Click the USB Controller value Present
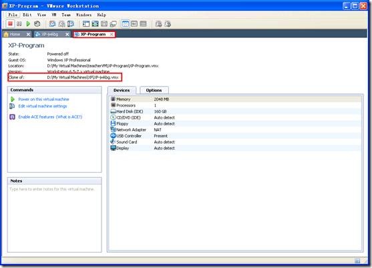 pyautogui.click(x=160, y=136)
